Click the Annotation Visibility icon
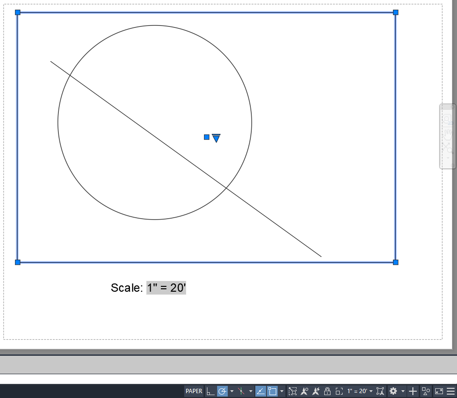This screenshot has height=398, width=457. (x=304, y=391)
